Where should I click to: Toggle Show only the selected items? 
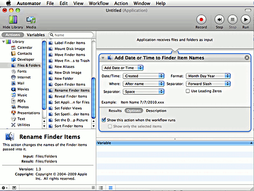(110, 126)
